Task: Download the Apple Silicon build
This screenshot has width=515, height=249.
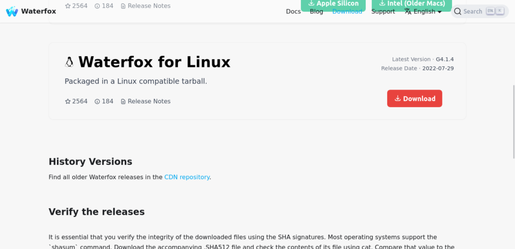Action: point(333,5)
